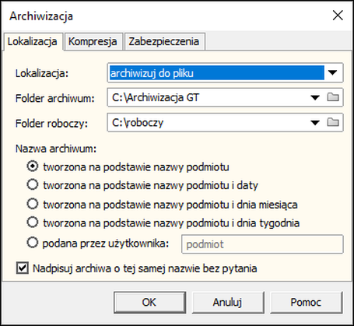
Task: Open the Folder roboczy dropdown arrow
Action: (315, 122)
